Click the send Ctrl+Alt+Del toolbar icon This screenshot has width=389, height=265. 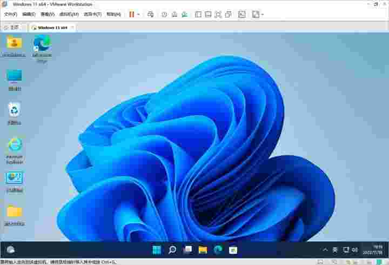point(151,14)
